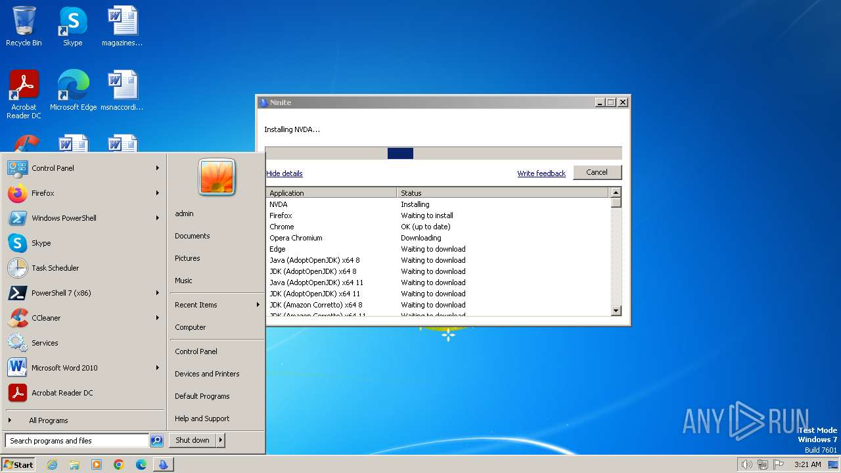841x473 pixels.
Task: Select Microsoft Edge desktop shortcut
Action: click(x=73, y=91)
